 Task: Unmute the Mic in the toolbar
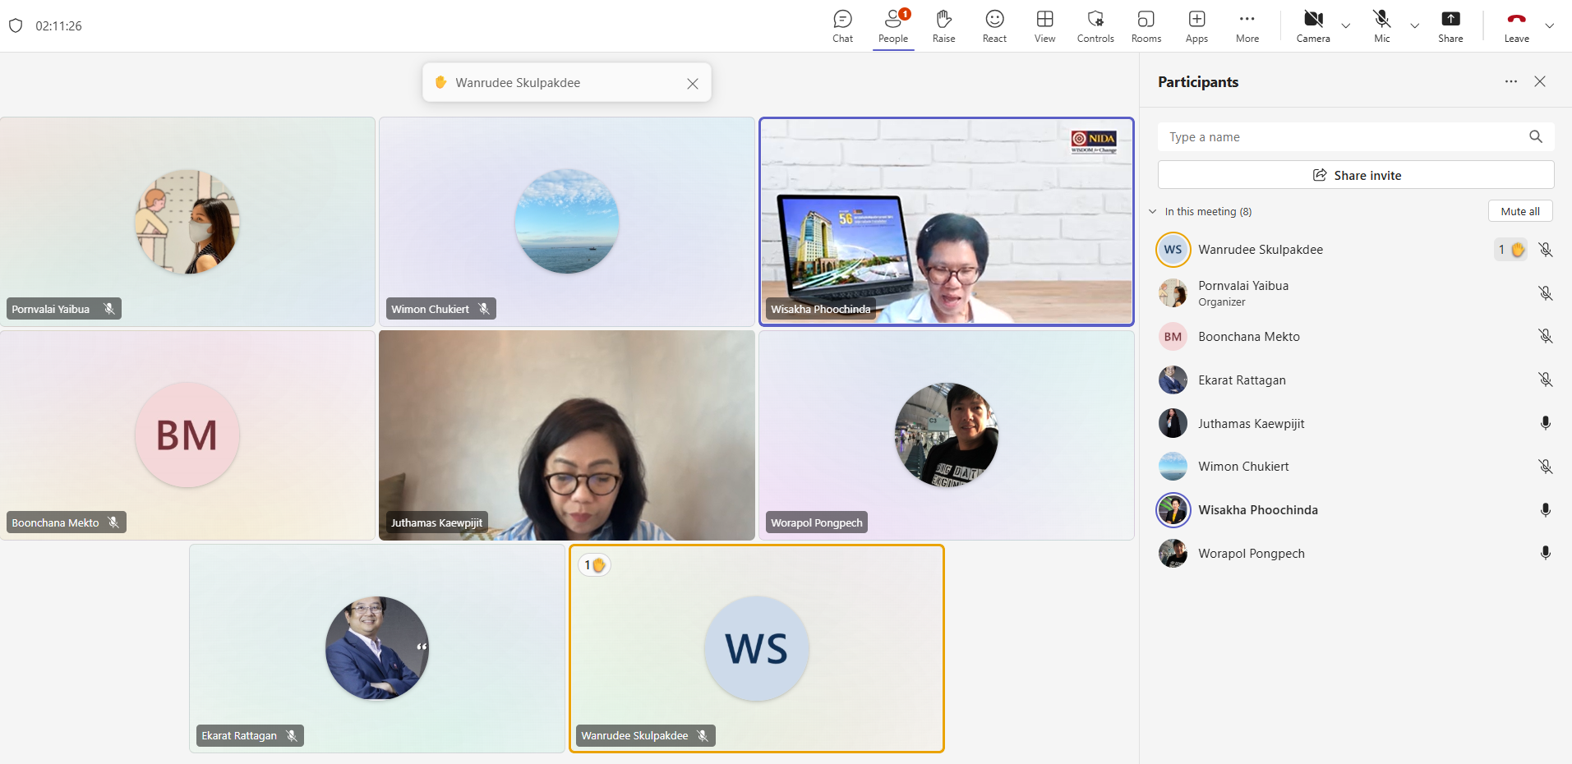tap(1382, 25)
